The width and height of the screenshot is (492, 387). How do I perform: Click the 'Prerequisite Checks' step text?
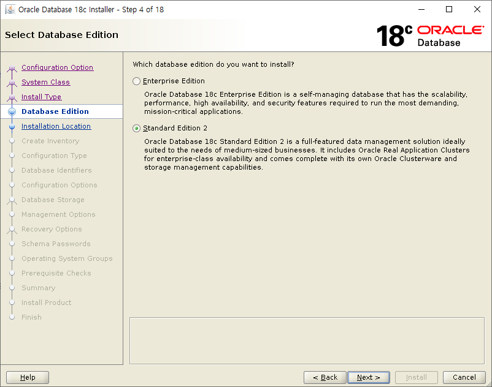tap(56, 273)
